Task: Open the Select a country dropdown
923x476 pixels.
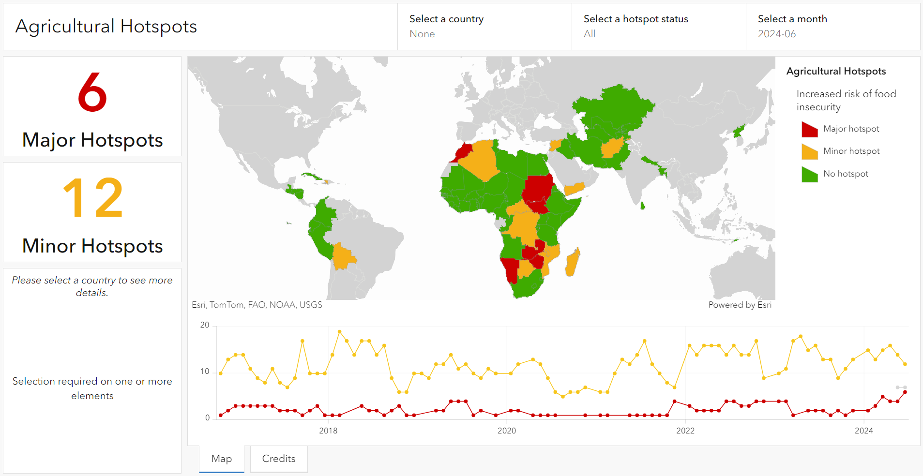Action: (484, 27)
